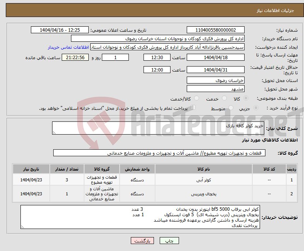Click the response deadline date 1404/04/18
The height and width of the screenshot is (251, 304).
tap(215, 57)
